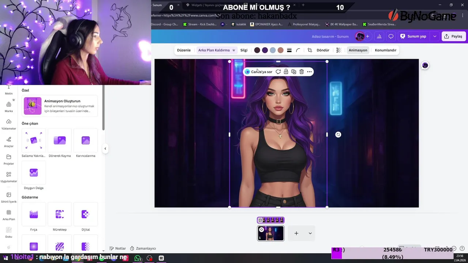Open the comments speech bubble icon
468x263 pixels.
click(x=391, y=36)
